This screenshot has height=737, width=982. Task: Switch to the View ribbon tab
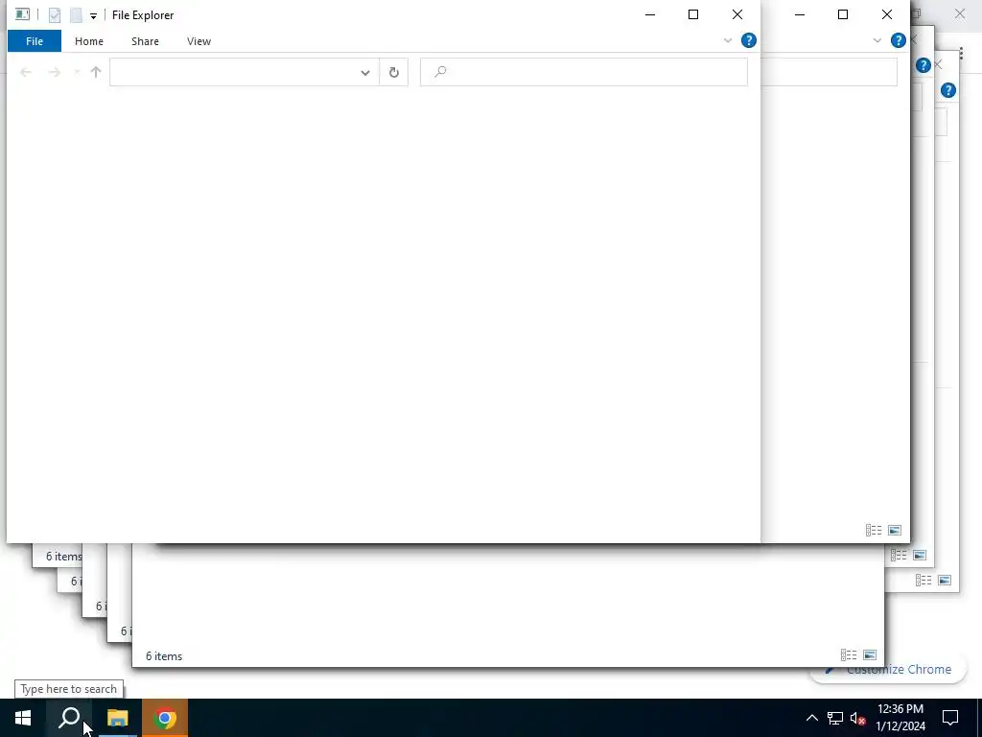(199, 41)
